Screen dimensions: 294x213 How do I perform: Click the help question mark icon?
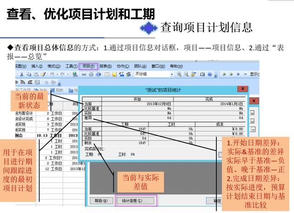(209, 74)
